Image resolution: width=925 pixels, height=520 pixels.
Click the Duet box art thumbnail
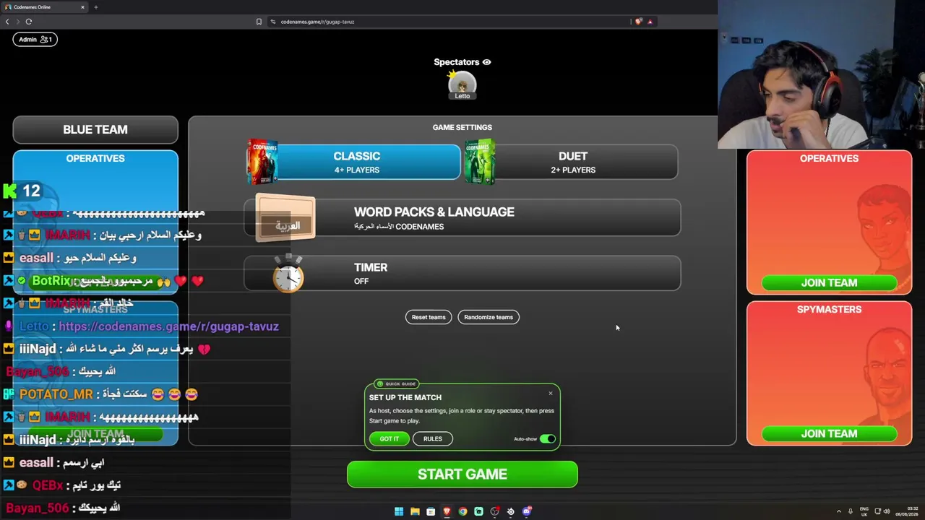(x=480, y=162)
